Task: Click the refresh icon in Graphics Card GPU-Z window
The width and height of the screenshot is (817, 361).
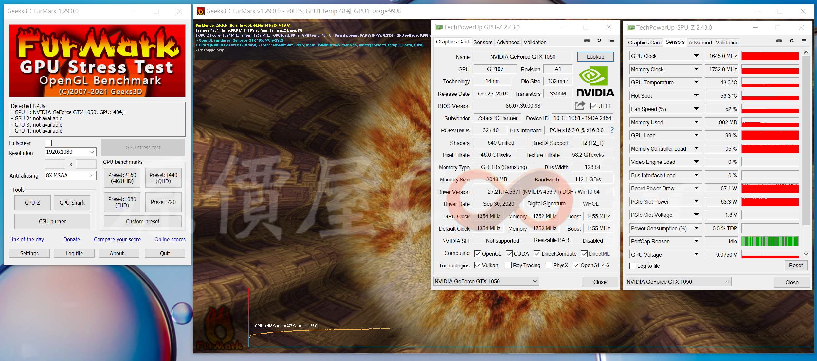Action: [x=599, y=41]
